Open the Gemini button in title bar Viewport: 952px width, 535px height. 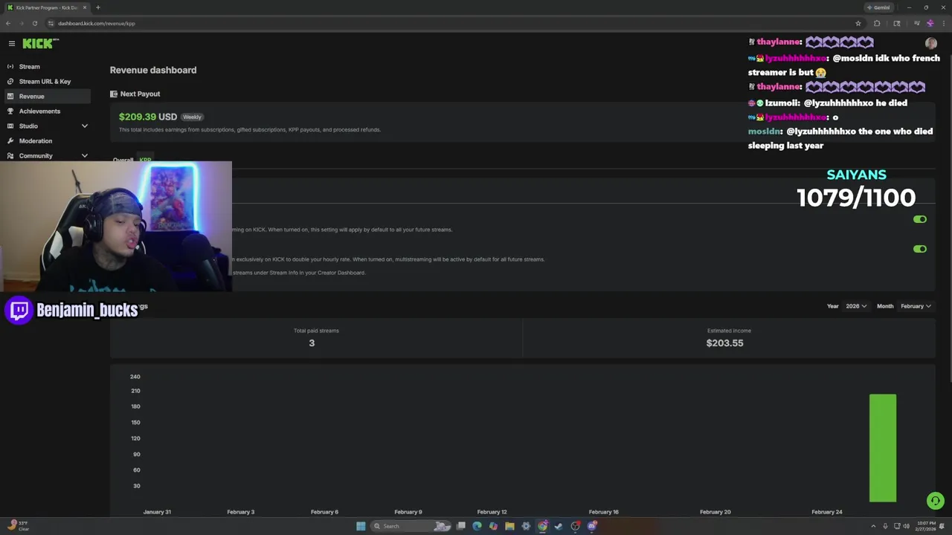(878, 7)
